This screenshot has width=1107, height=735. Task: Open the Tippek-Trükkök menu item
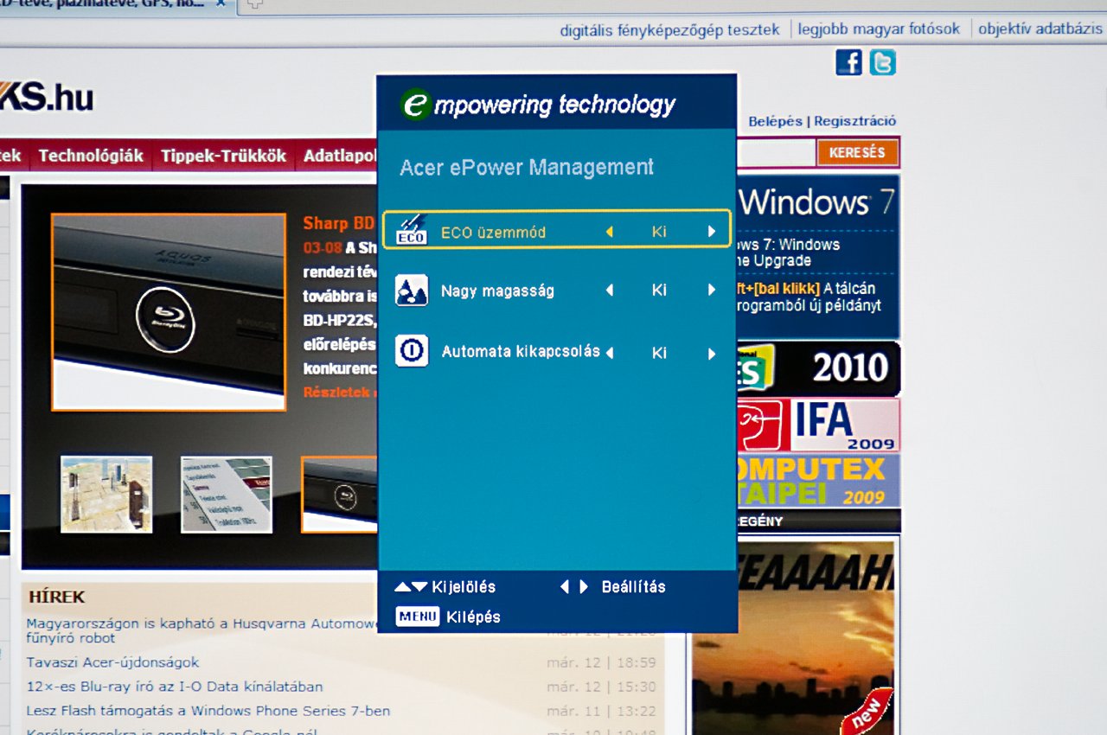223,157
